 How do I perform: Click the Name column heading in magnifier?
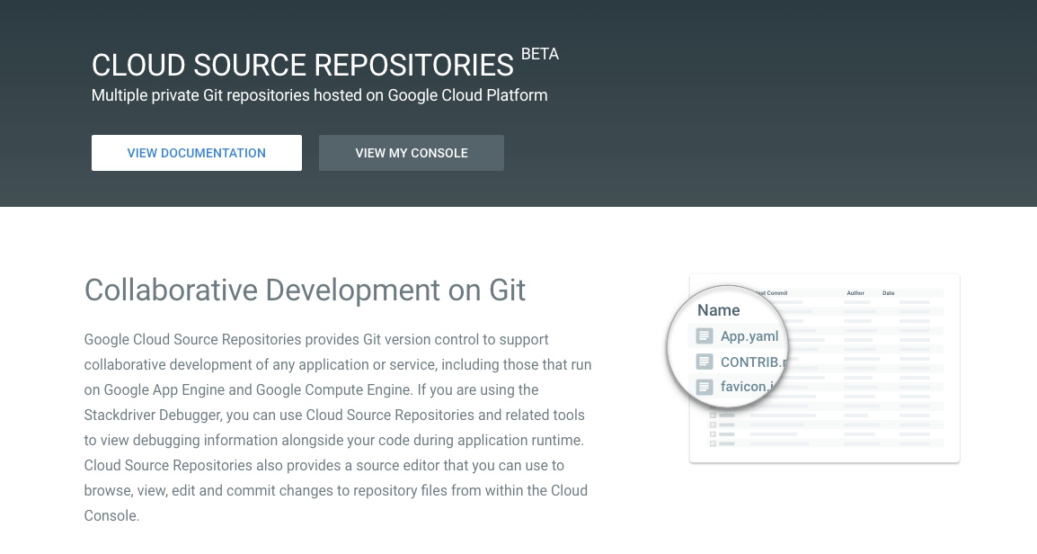pos(718,309)
